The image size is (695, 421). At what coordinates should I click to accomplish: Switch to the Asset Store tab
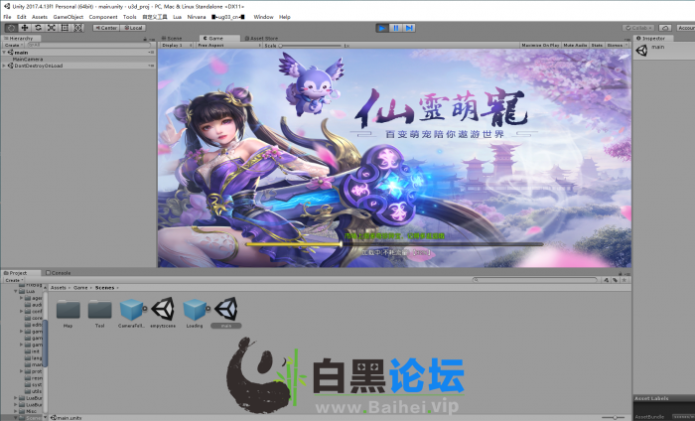pyautogui.click(x=261, y=38)
